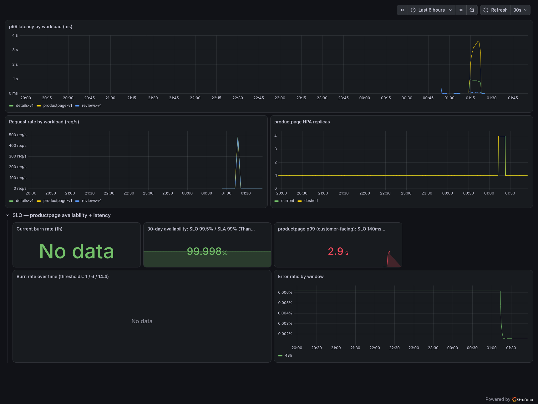Toggle details-v1 series in Request rate legend
Screen dimensions: 538x404
click(25, 201)
